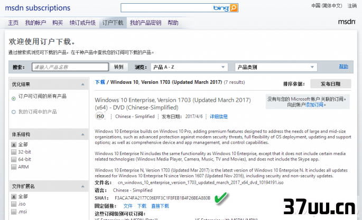Open the 产品类别 dropdown
Screen dimensions: 362x220
tap(276, 67)
